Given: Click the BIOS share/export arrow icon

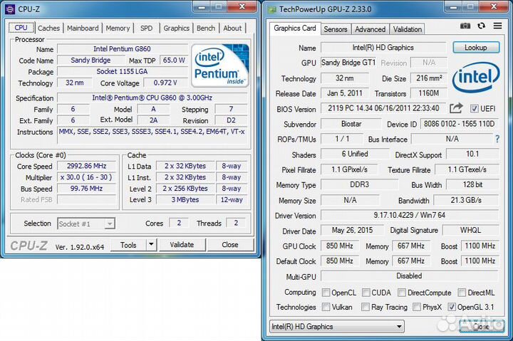Looking at the screenshot, I should click(x=456, y=108).
